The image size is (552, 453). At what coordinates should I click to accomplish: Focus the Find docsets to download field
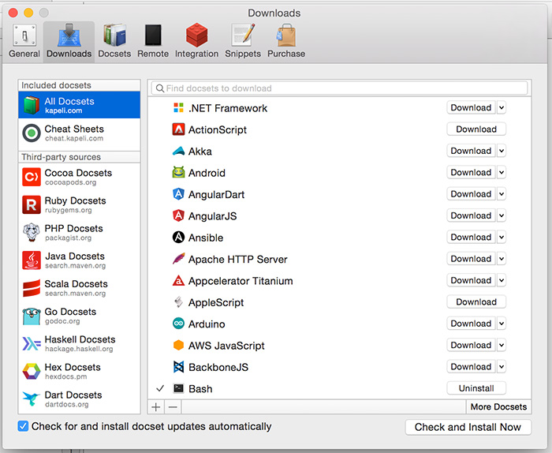coord(339,88)
